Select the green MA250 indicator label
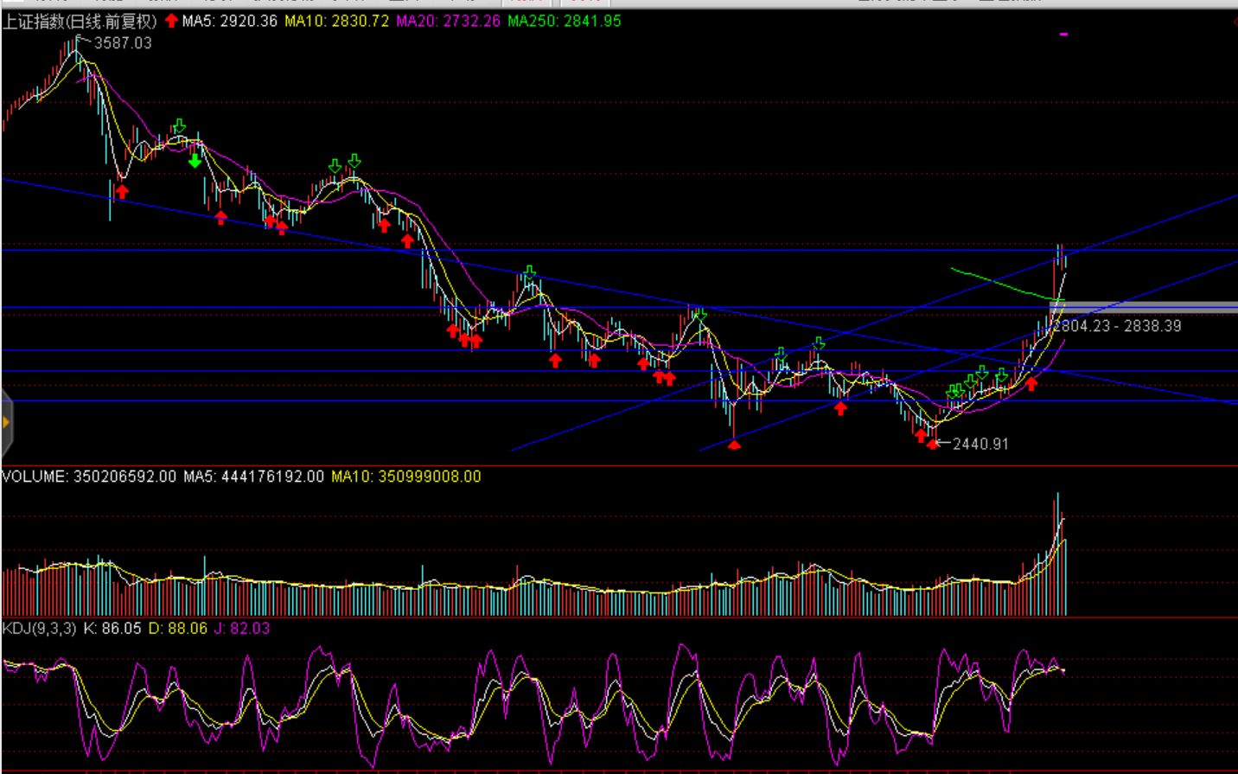The height and width of the screenshot is (774, 1238). 564,21
